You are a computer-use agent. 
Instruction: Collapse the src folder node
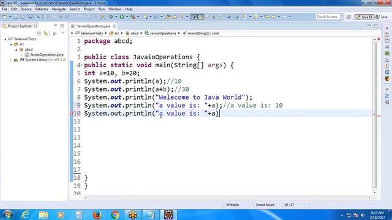[11, 45]
